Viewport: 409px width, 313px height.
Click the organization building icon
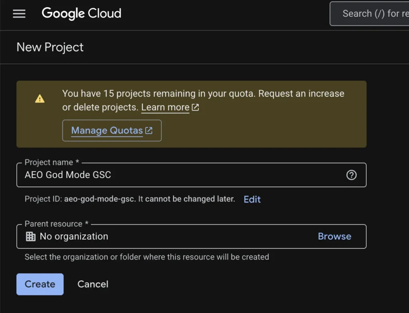click(31, 236)
